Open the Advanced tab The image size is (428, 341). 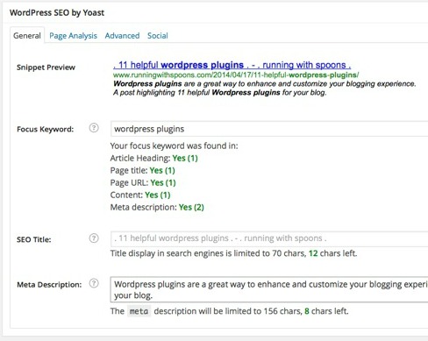(x=122, y=36)
